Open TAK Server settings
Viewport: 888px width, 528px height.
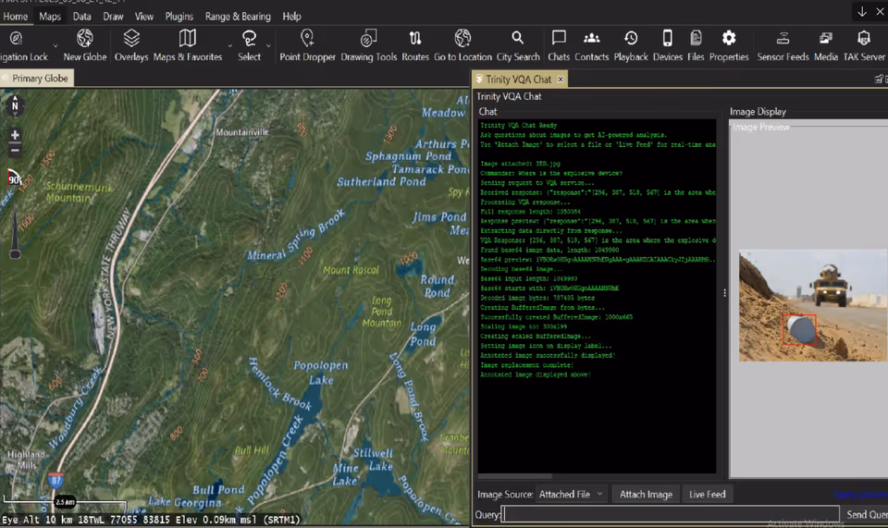point(864,45)
